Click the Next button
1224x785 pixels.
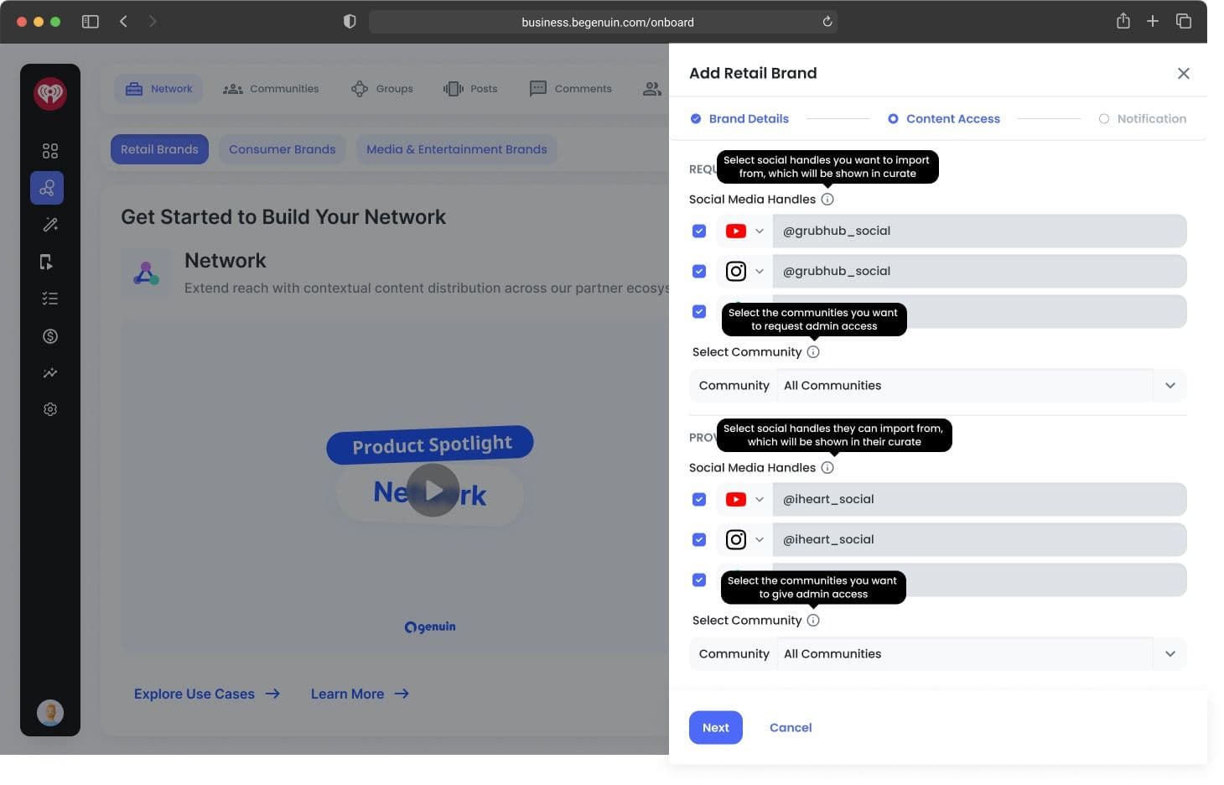716,728
